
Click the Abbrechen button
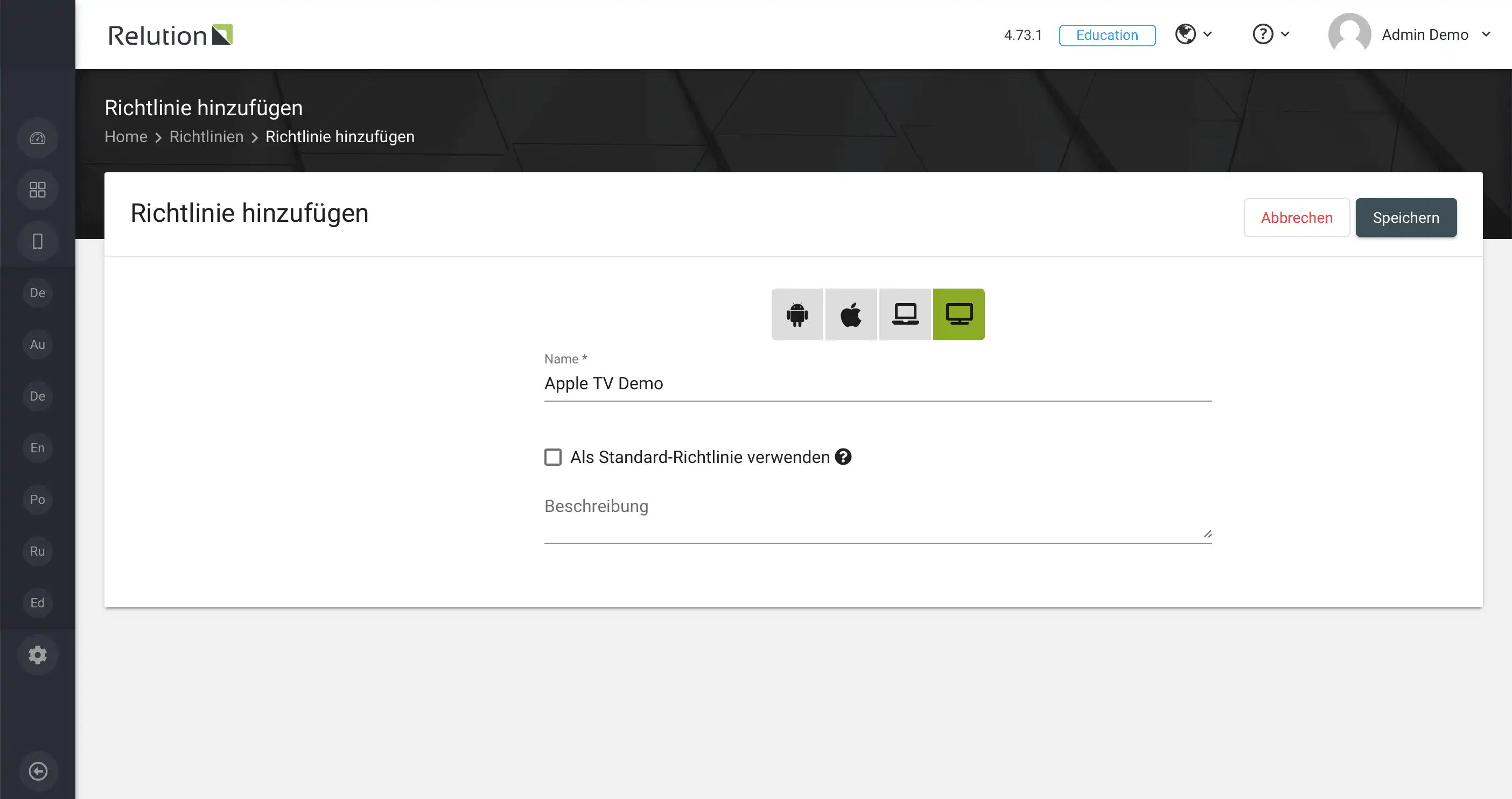point(1297,218)
